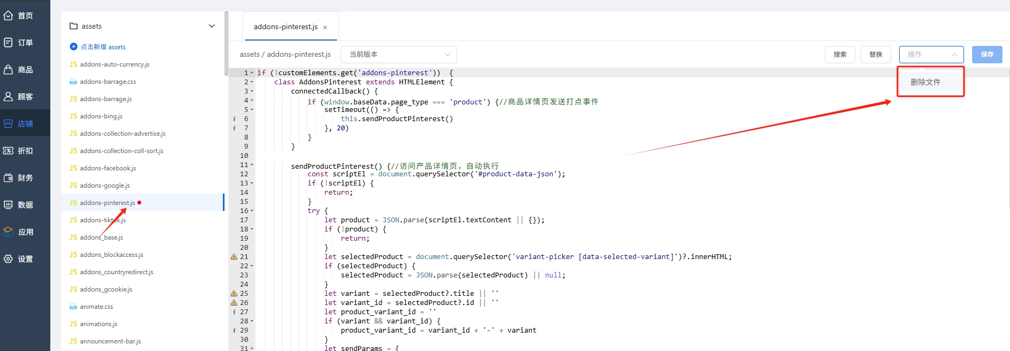This screenshot has height=351, width=1010.
Task: Open addons-facebook.js in file list
Action: tap(108, 168)
